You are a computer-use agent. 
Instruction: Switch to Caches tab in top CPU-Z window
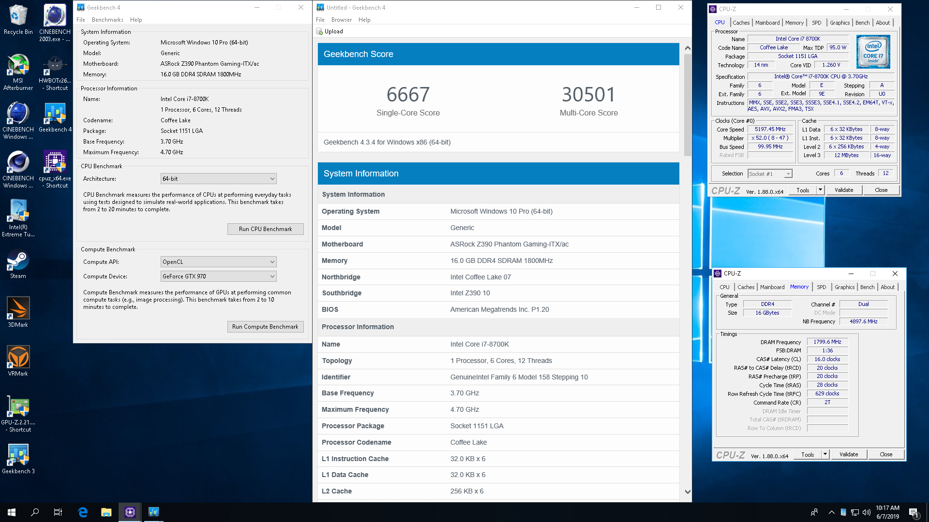click(741, 23)
